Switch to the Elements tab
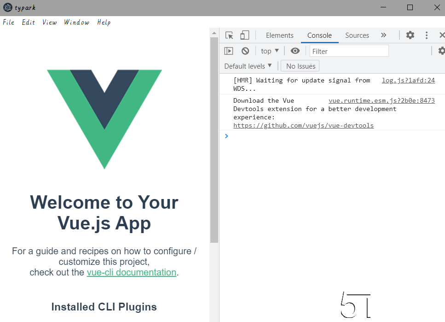The height and width of the screenshot is (322, 445). (279, 35)
